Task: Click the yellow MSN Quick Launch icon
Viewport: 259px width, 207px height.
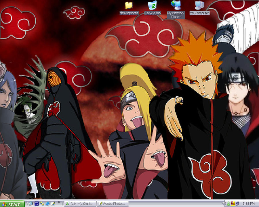Action: click(x=42, y=204)
